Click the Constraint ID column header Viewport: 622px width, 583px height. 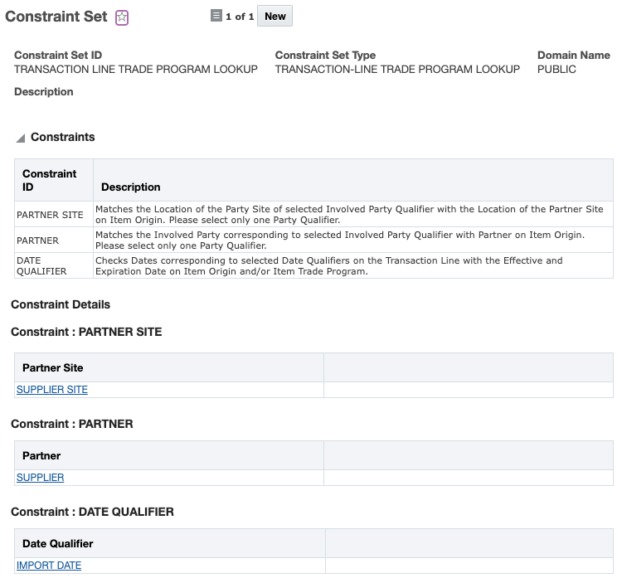[x=50, y=180]
